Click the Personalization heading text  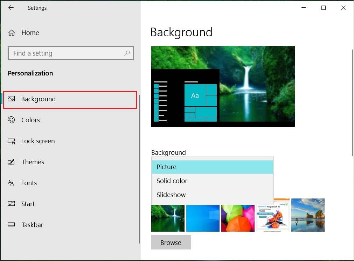[30, 73]
